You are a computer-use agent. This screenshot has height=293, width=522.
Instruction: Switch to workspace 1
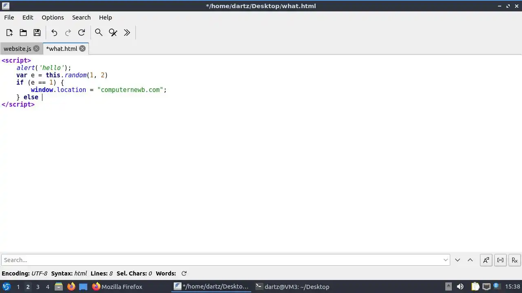click(18, 286)
